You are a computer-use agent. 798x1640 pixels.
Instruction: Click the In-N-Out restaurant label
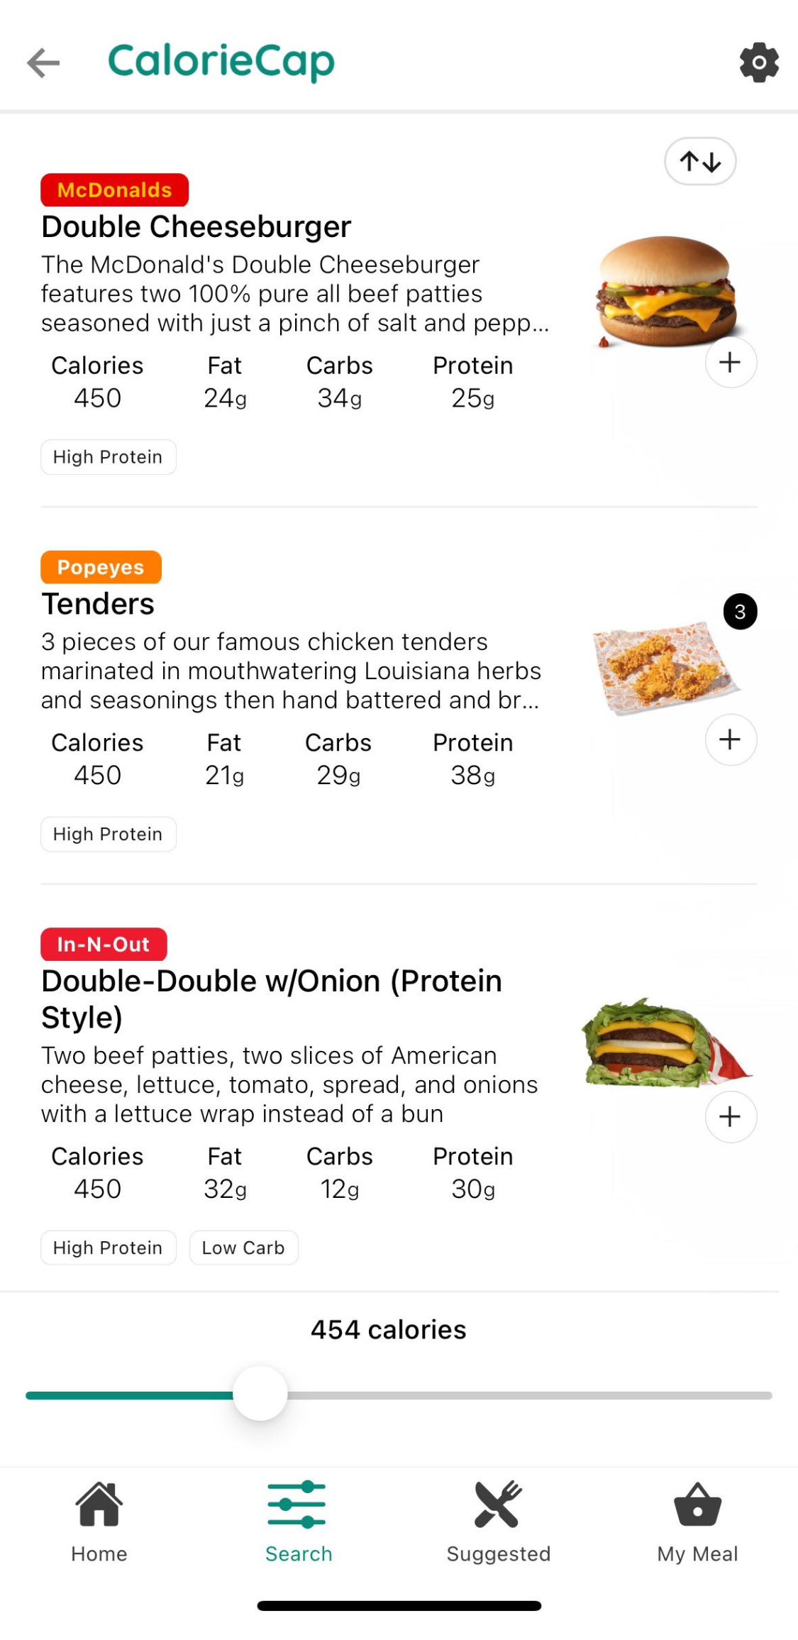pyautogui.click(x=104, y=945)
